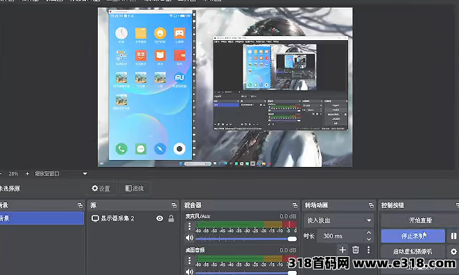Toggle visibility eye of 显示器采集 2
The height and width of the screenshot is (275, 459).
(x=159, y=218)
